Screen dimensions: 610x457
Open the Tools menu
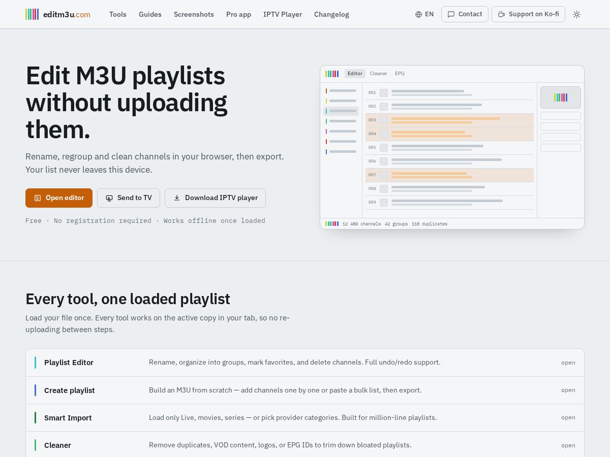[x=118, y=14]
